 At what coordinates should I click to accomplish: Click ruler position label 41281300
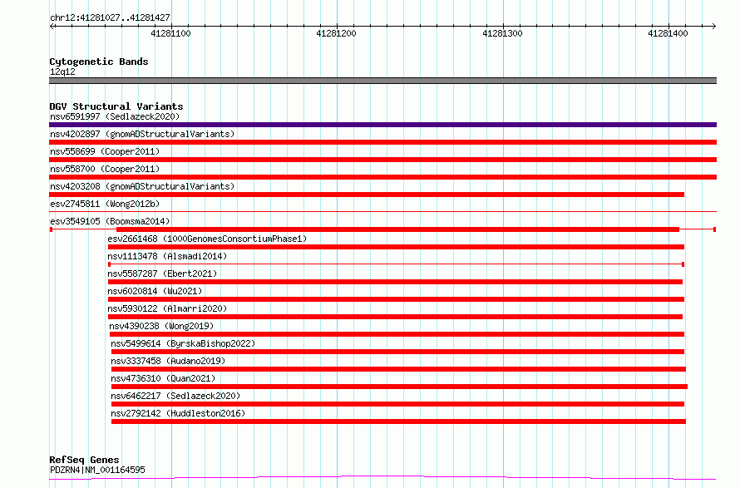coord(502,33)
